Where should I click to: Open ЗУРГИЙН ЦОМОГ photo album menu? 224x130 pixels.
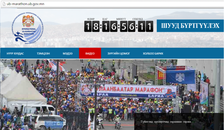119,53
